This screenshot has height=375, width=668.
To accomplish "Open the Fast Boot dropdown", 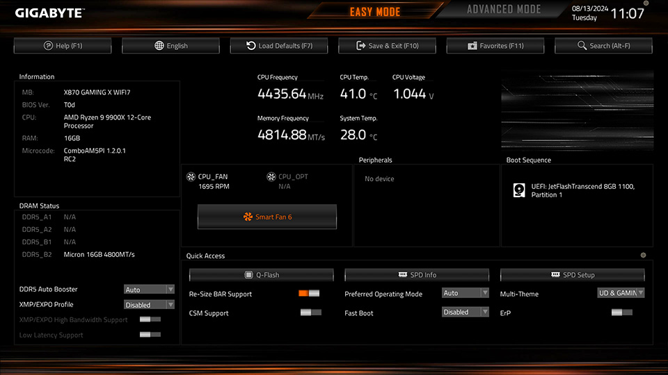I will point(466,312).
